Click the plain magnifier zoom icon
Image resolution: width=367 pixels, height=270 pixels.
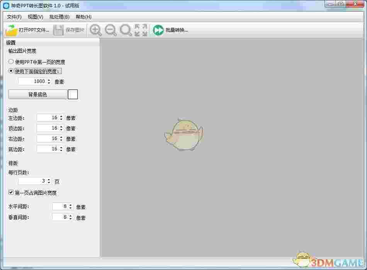pos(126,30)
